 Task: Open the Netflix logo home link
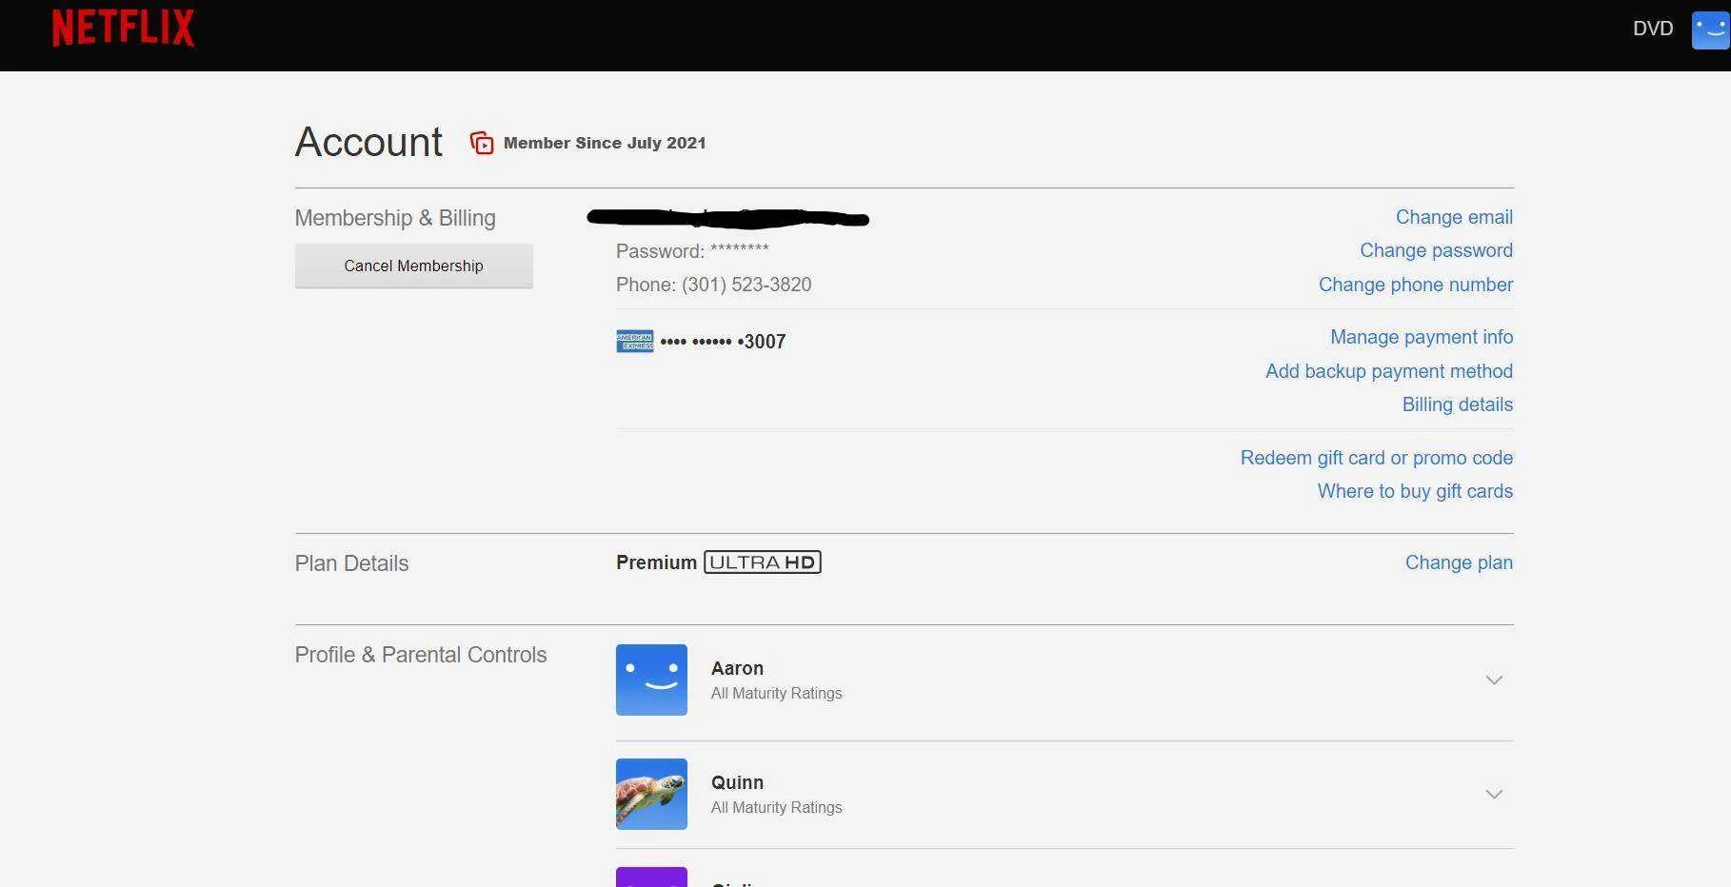pos(123,28)
